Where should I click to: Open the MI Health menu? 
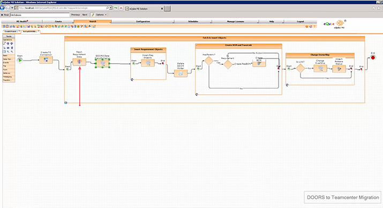pos(22,21)
